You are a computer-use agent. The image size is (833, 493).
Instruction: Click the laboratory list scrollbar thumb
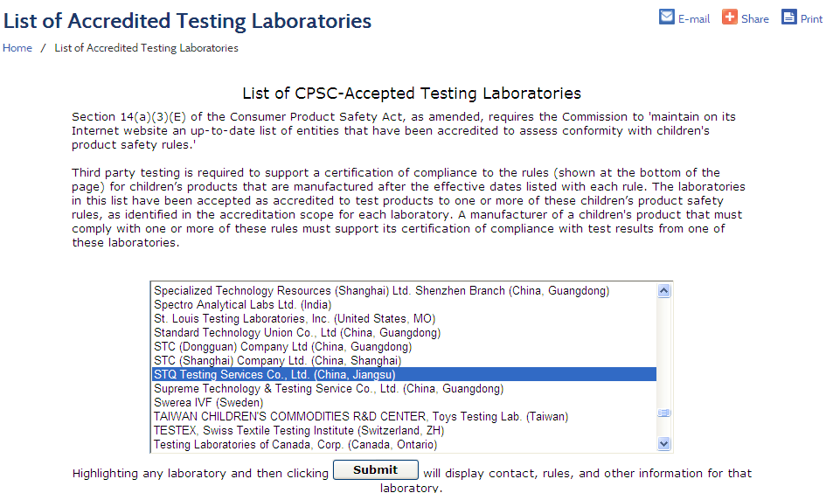[x=663, y=413]
